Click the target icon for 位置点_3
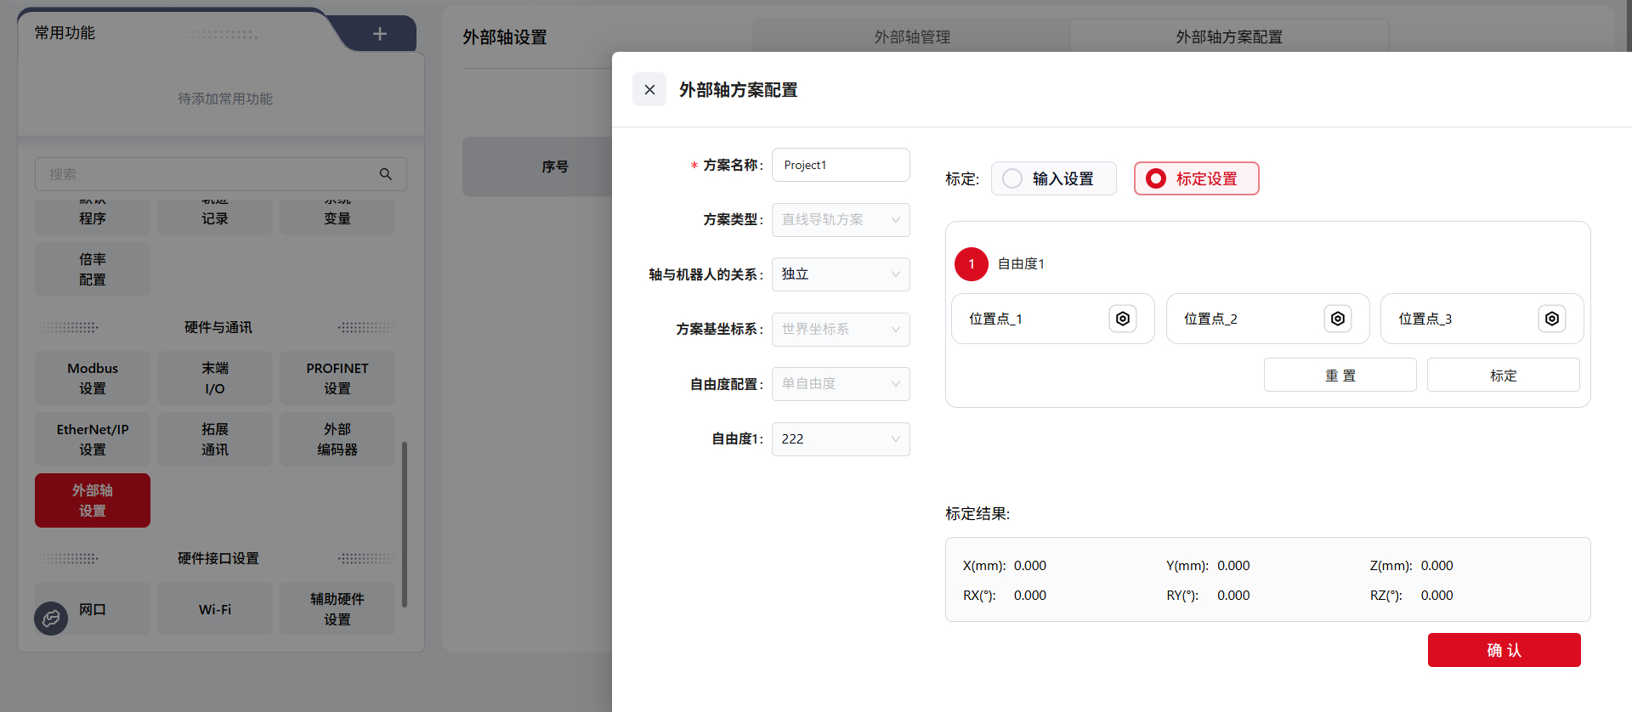This screenshot has height=712, width=1632. coord(1551,319)
